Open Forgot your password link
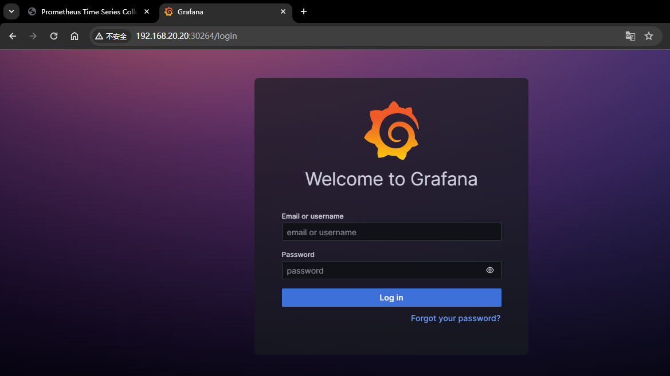This screenshot has width=670, height=376. (456, 318)
